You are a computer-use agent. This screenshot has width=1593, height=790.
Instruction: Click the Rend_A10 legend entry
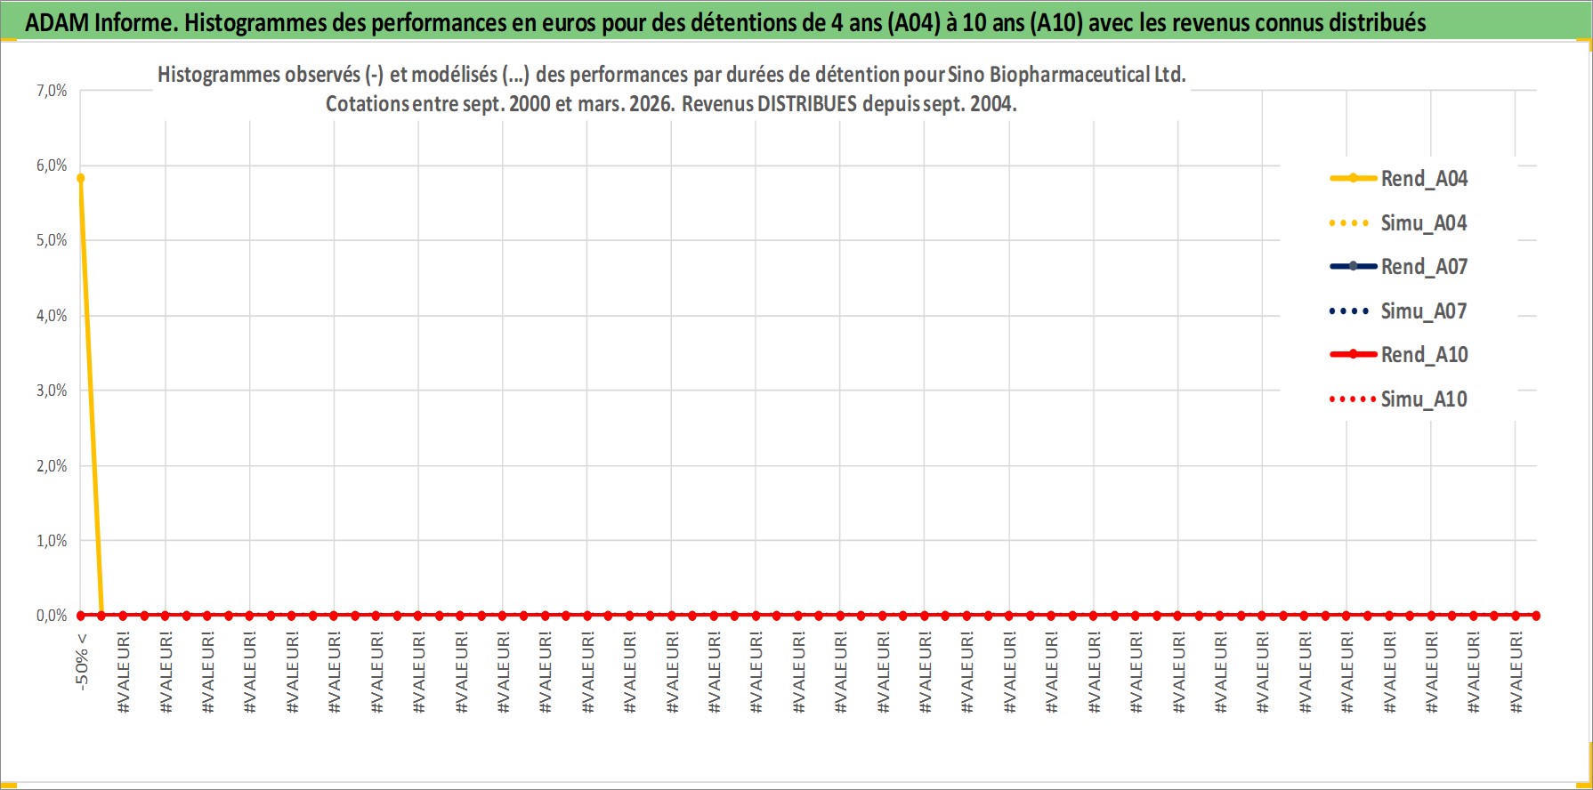click(x=1399, y=355)
